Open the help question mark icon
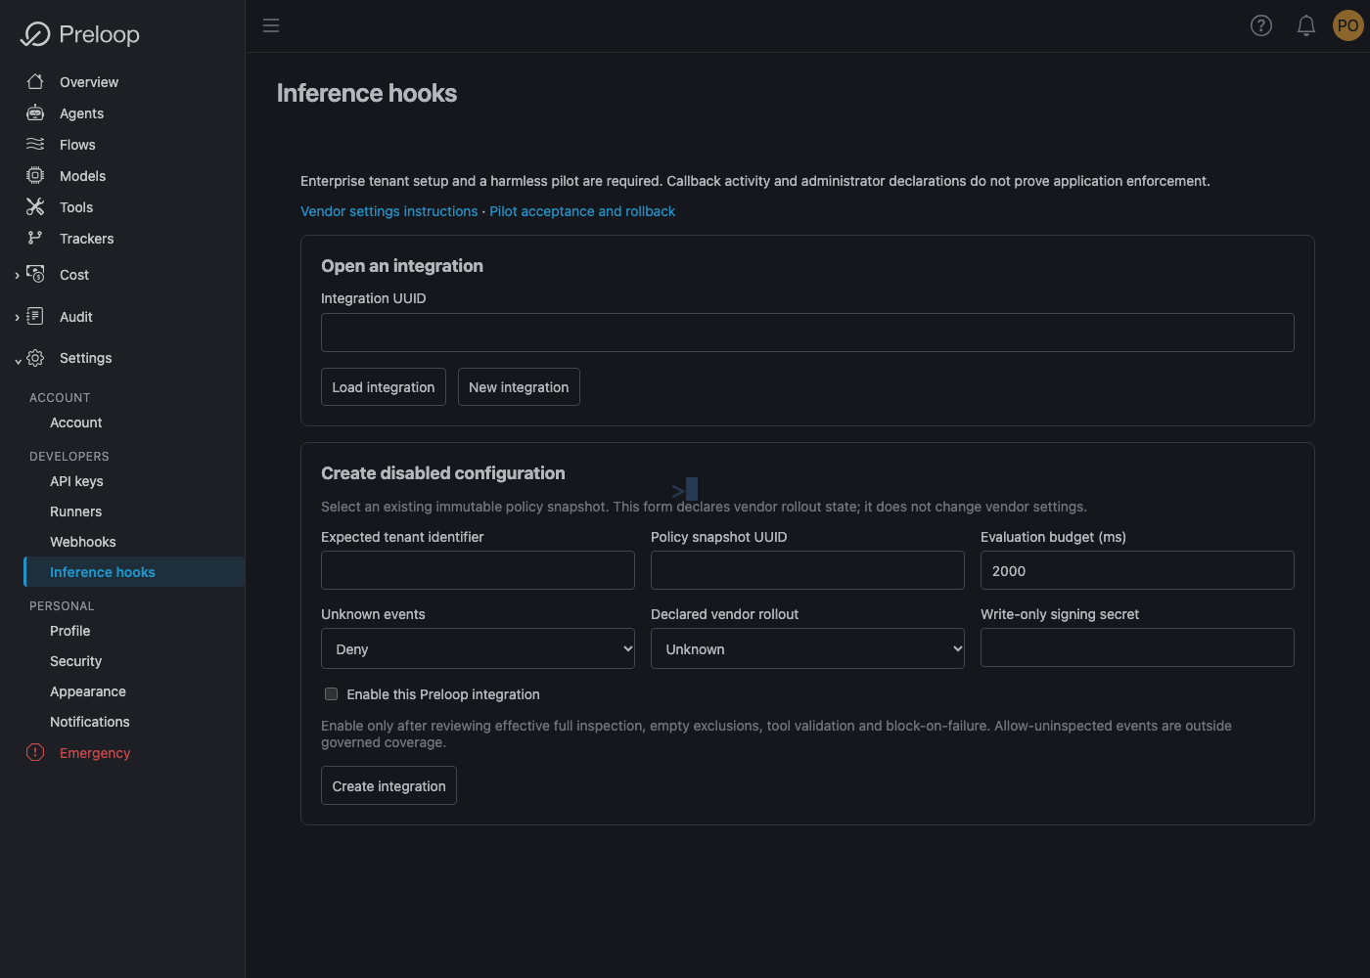 pos(1261,25)
